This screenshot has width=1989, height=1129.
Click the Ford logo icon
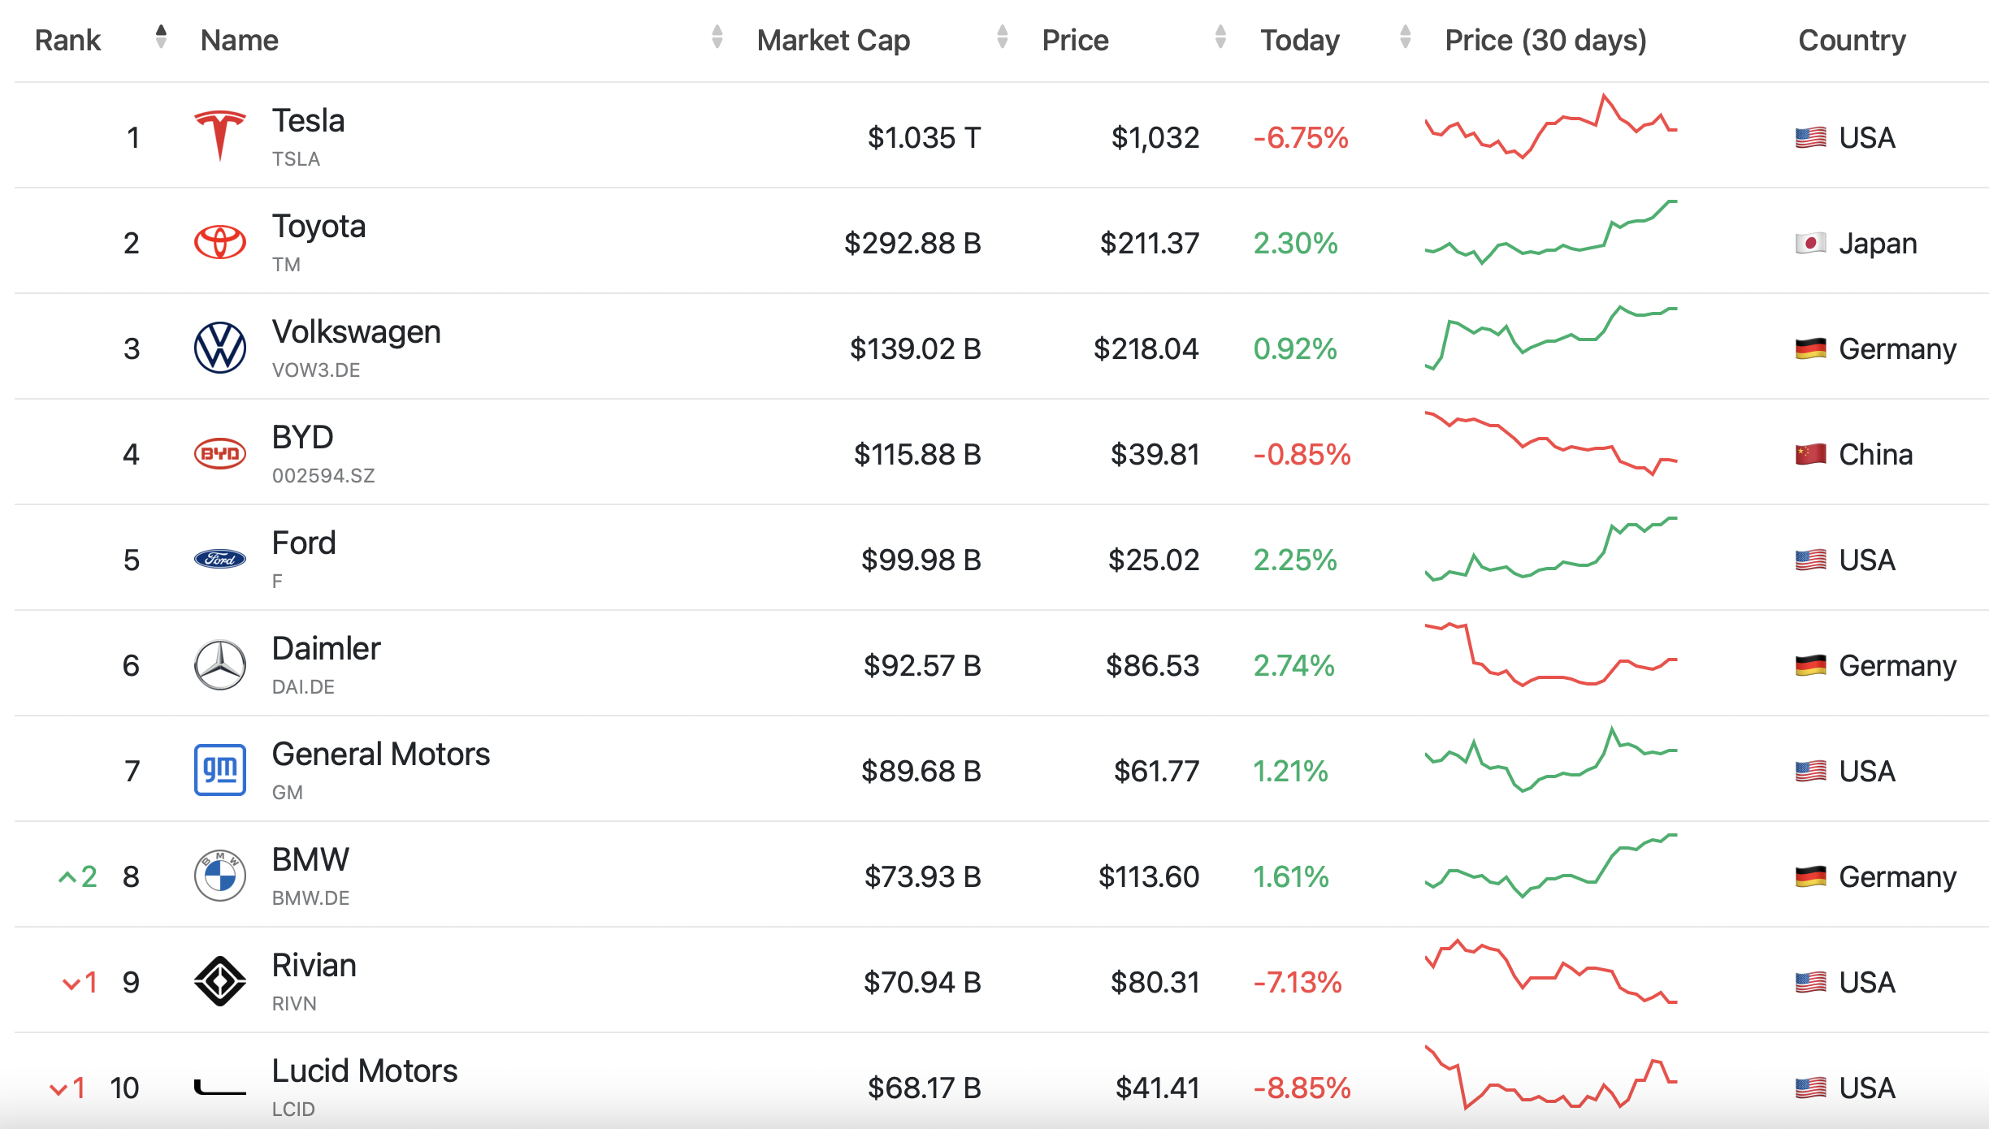(x=219, y=559)
